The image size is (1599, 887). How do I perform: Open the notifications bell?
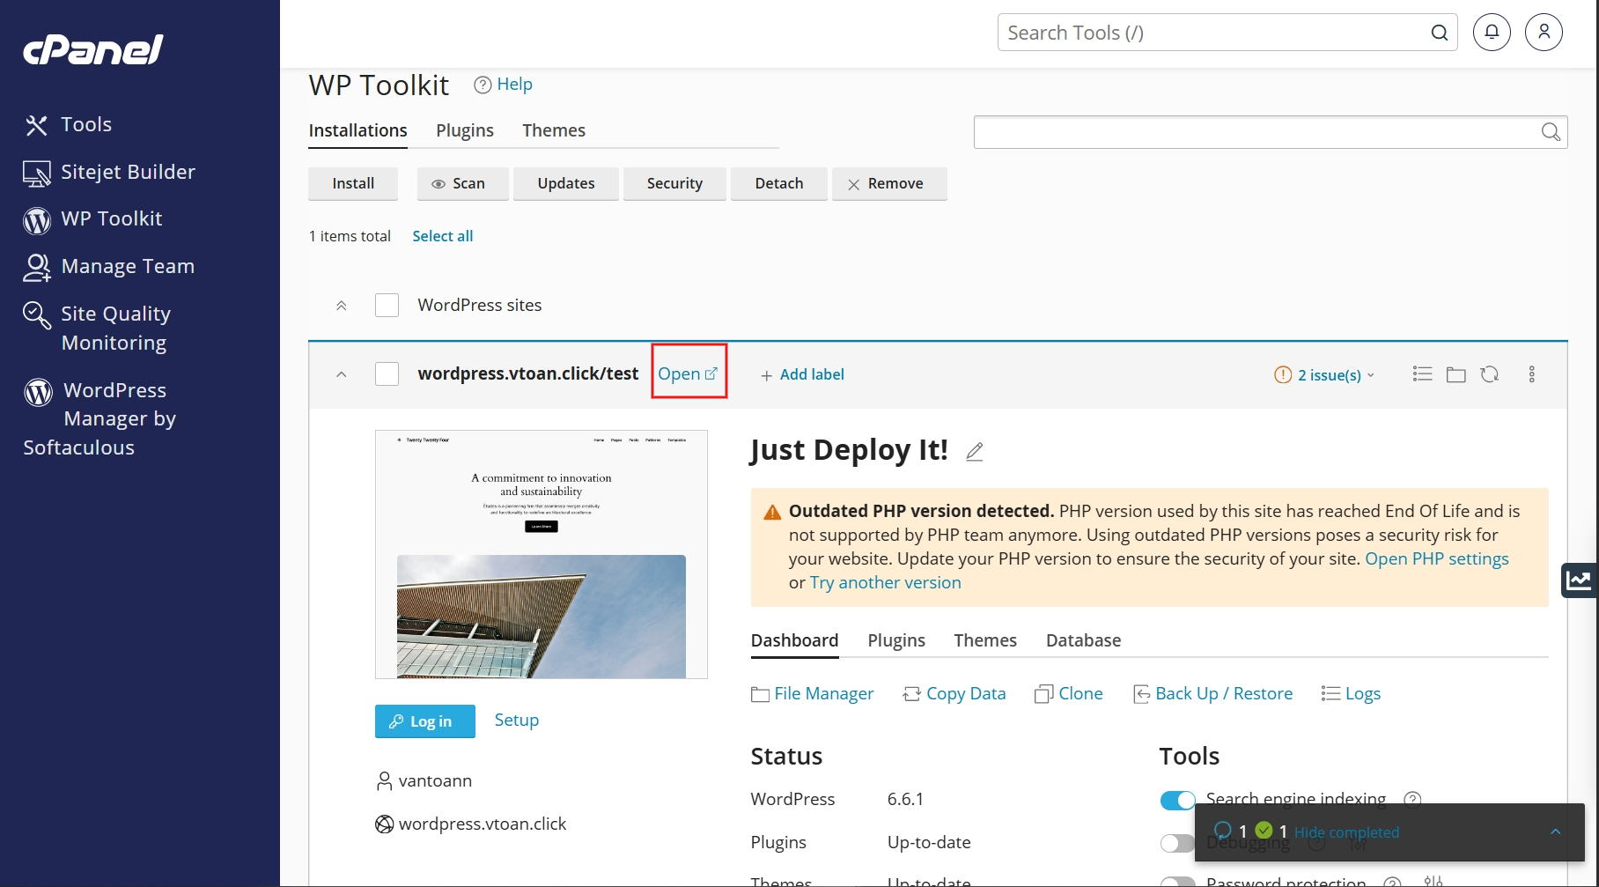click(1492, 32)
